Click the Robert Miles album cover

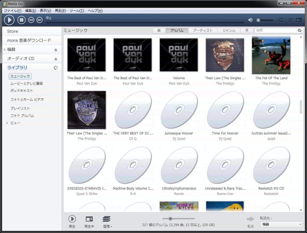(x=179, y=206)
